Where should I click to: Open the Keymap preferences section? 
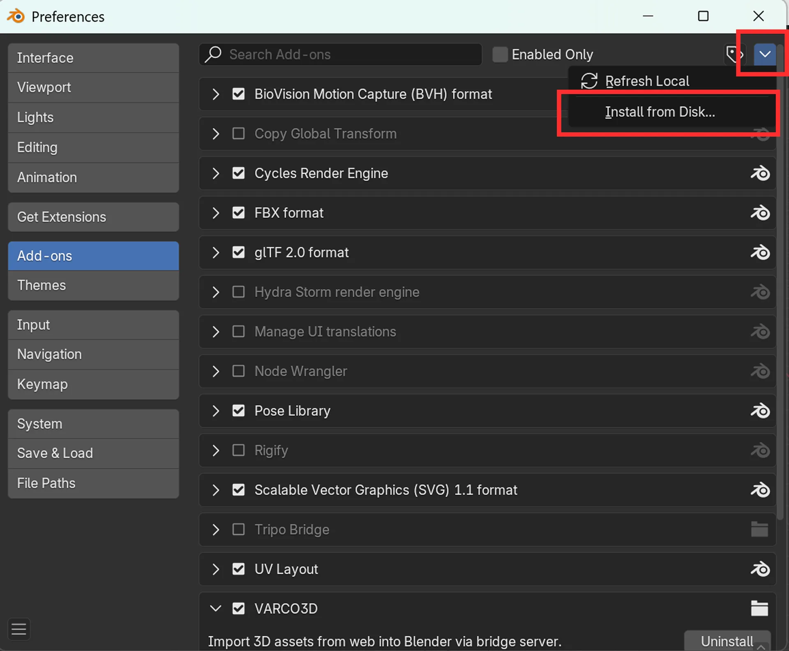(93, 384)
